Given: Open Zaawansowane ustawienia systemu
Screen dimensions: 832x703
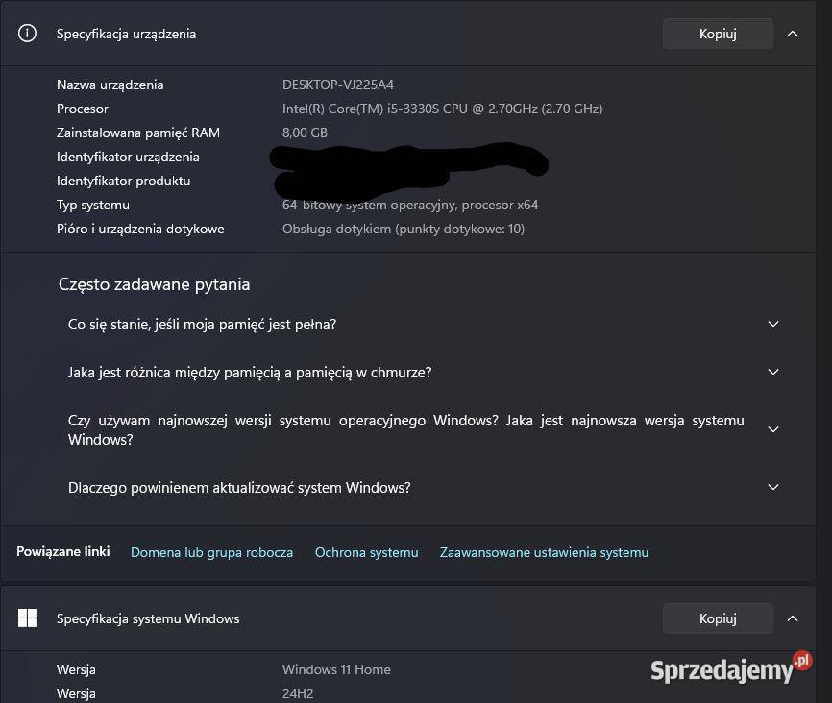Looking at the screenshot, I should click(544, 552).
